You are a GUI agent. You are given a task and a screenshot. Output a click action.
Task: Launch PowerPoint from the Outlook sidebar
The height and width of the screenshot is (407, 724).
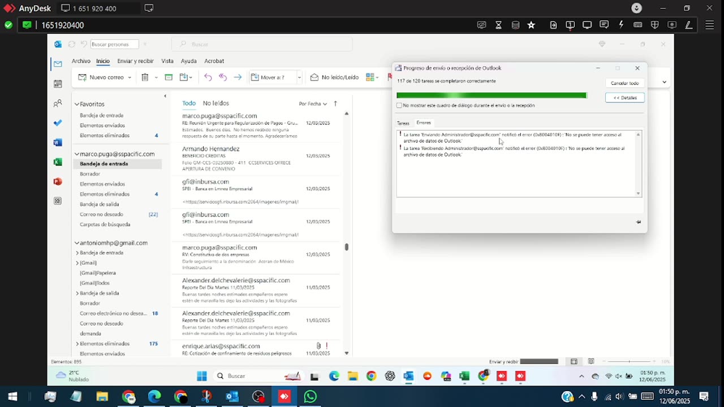point(58,181)
